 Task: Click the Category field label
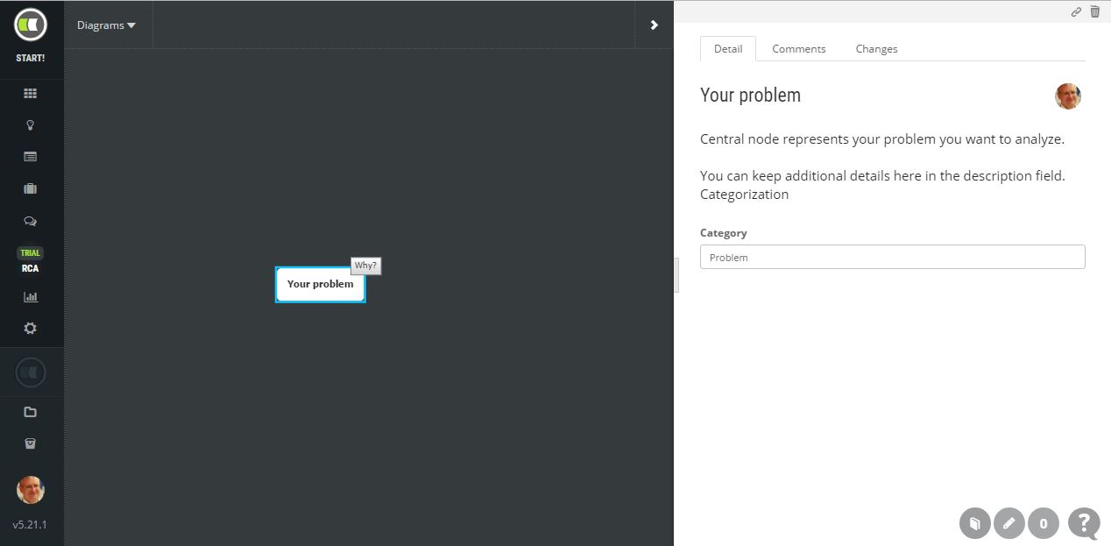[x=724, y=233]
